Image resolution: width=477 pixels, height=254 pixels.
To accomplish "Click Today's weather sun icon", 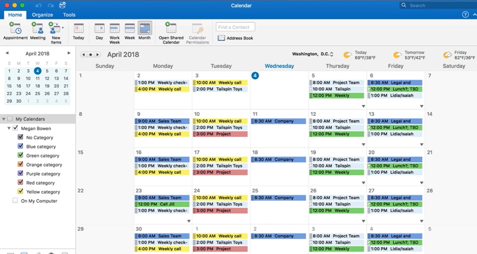I will point(347,55).
